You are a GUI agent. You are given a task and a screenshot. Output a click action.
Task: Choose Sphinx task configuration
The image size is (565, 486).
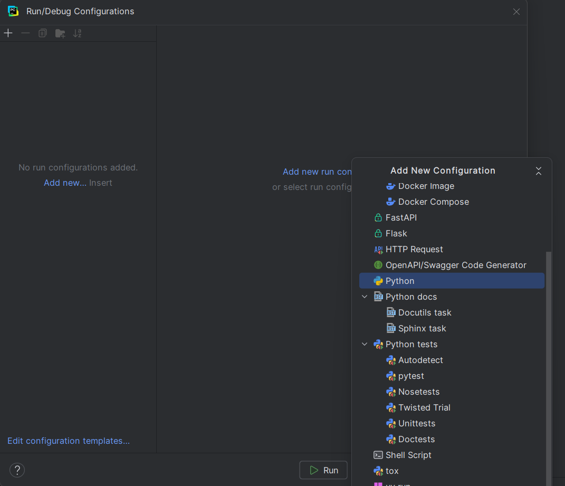(x=452, y=328)
